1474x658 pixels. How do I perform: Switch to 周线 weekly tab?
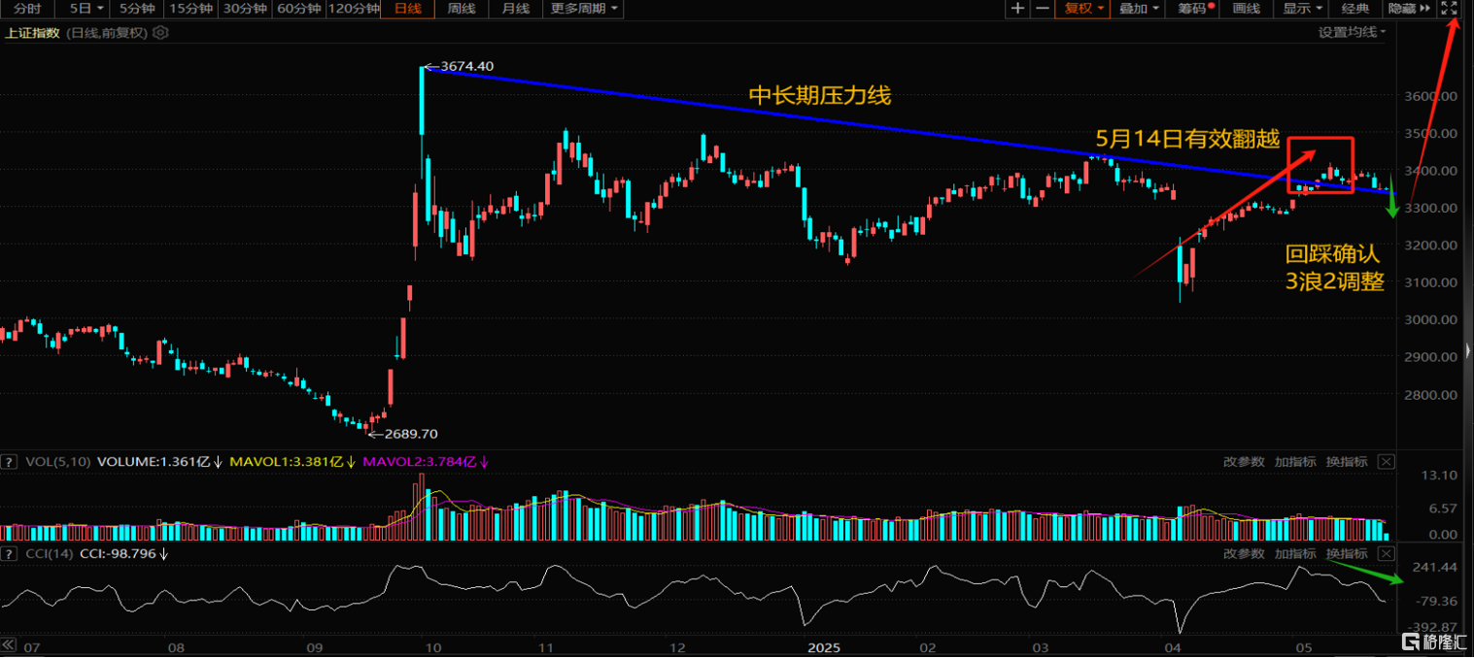click(461, 9)
